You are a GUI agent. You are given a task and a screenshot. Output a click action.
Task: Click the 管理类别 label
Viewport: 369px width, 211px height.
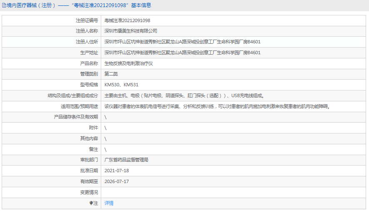click(x=89, y=74)
